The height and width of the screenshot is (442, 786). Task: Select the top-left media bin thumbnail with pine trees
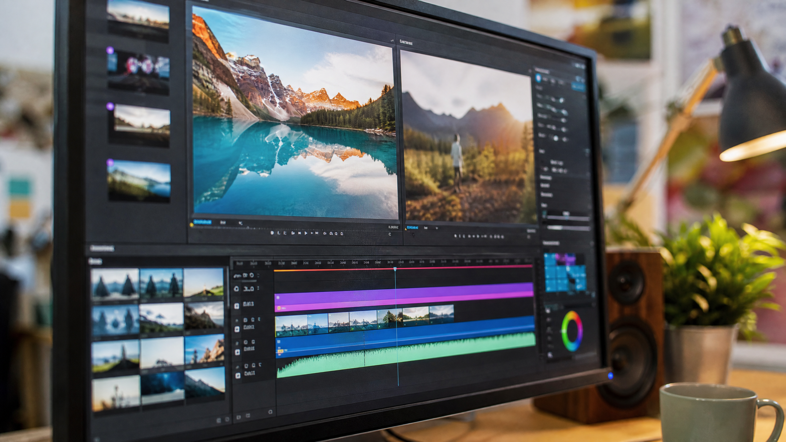click(115, 284)
